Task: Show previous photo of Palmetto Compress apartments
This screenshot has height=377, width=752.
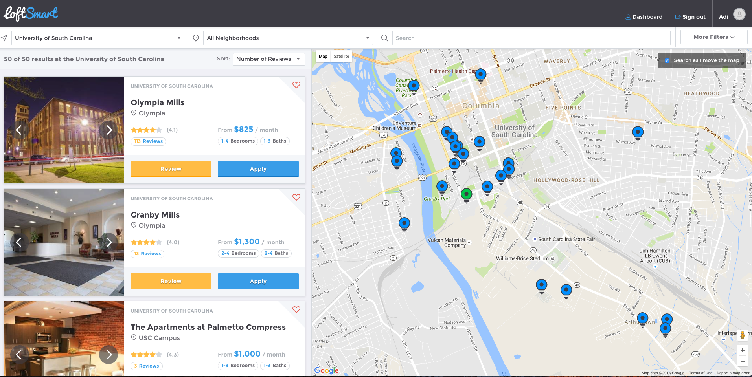Action: [18, 355]
